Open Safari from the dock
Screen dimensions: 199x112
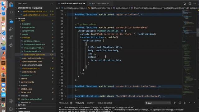coord(3,14)
